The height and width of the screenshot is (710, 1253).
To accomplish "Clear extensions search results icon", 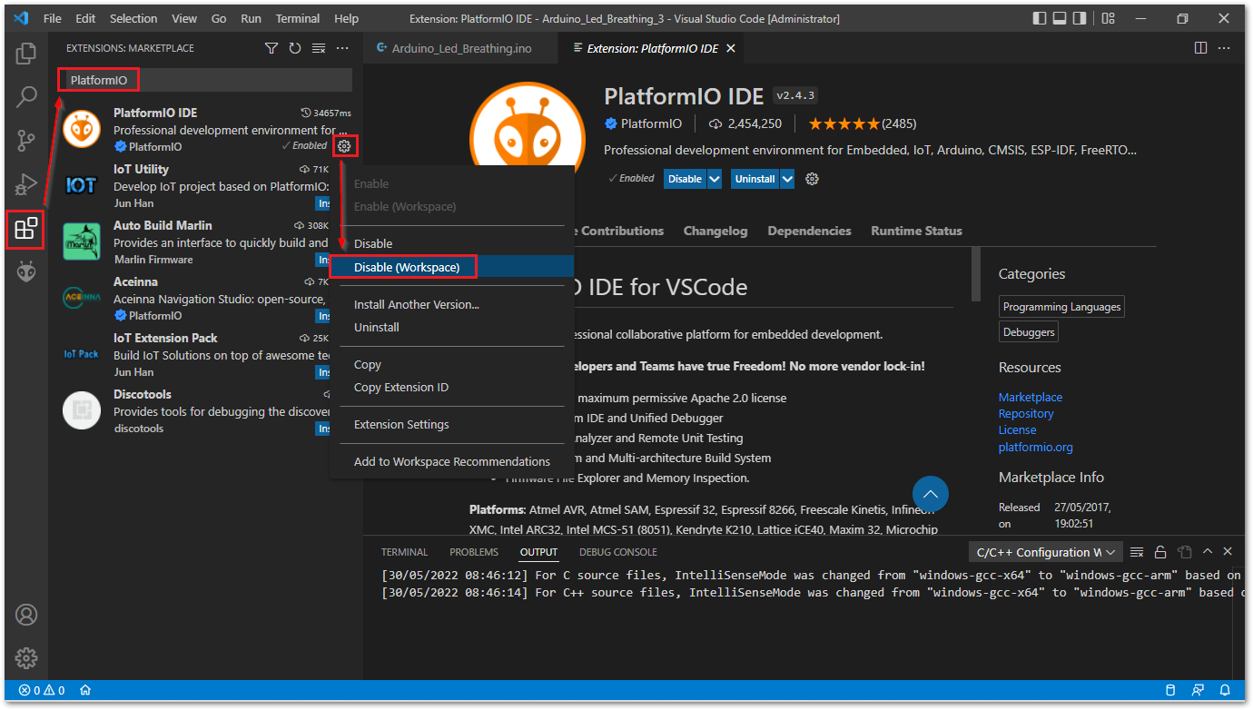I will click(x=319, y=48).
